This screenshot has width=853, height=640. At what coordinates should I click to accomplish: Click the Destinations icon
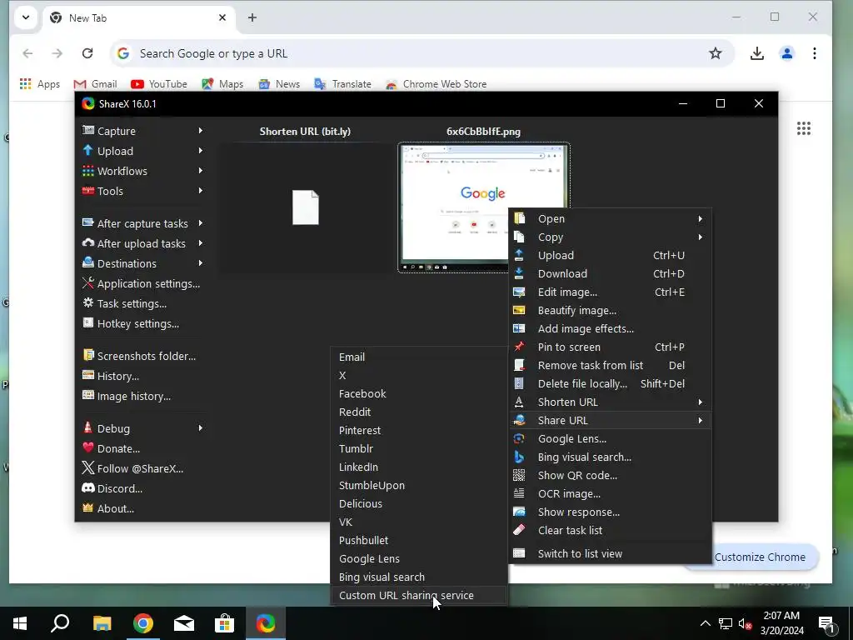87,263
